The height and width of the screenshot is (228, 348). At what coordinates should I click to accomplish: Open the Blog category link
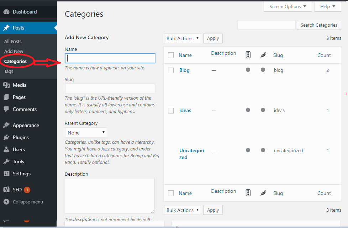point(184,70)
